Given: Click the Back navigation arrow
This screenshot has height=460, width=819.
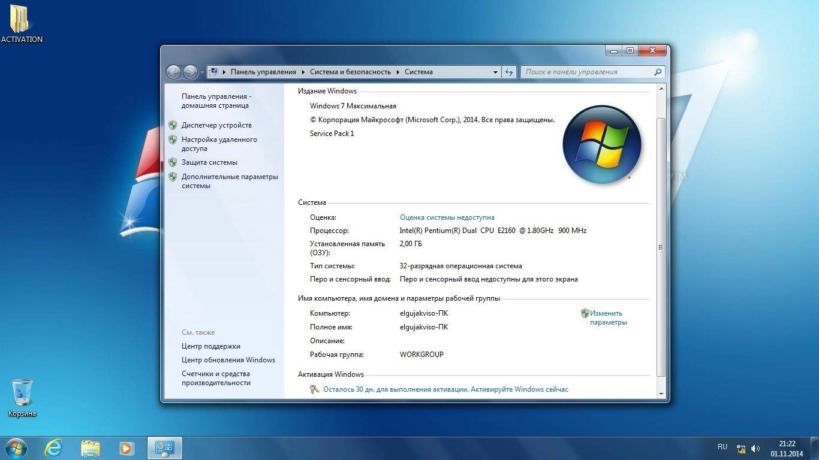Looking at the screenshot, I should click(x=173, y=72).
